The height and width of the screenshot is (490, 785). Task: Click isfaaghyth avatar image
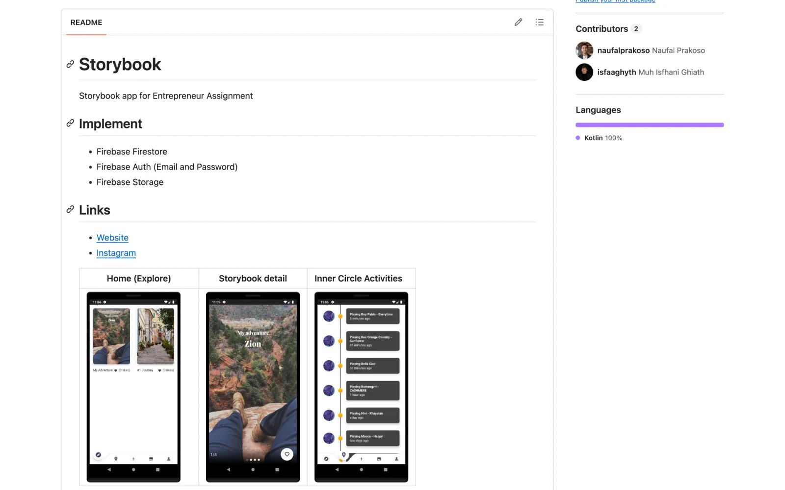(584, 72)
